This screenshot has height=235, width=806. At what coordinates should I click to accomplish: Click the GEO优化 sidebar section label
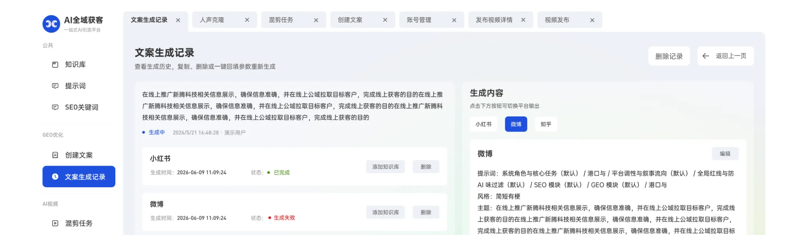pyautogui.click(x=53, y=135)
